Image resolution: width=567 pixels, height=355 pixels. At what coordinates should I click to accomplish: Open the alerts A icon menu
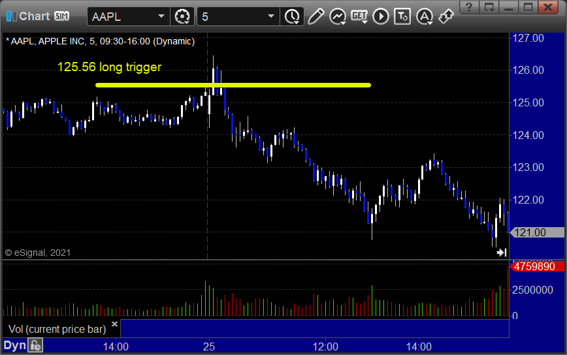point(425,16)
